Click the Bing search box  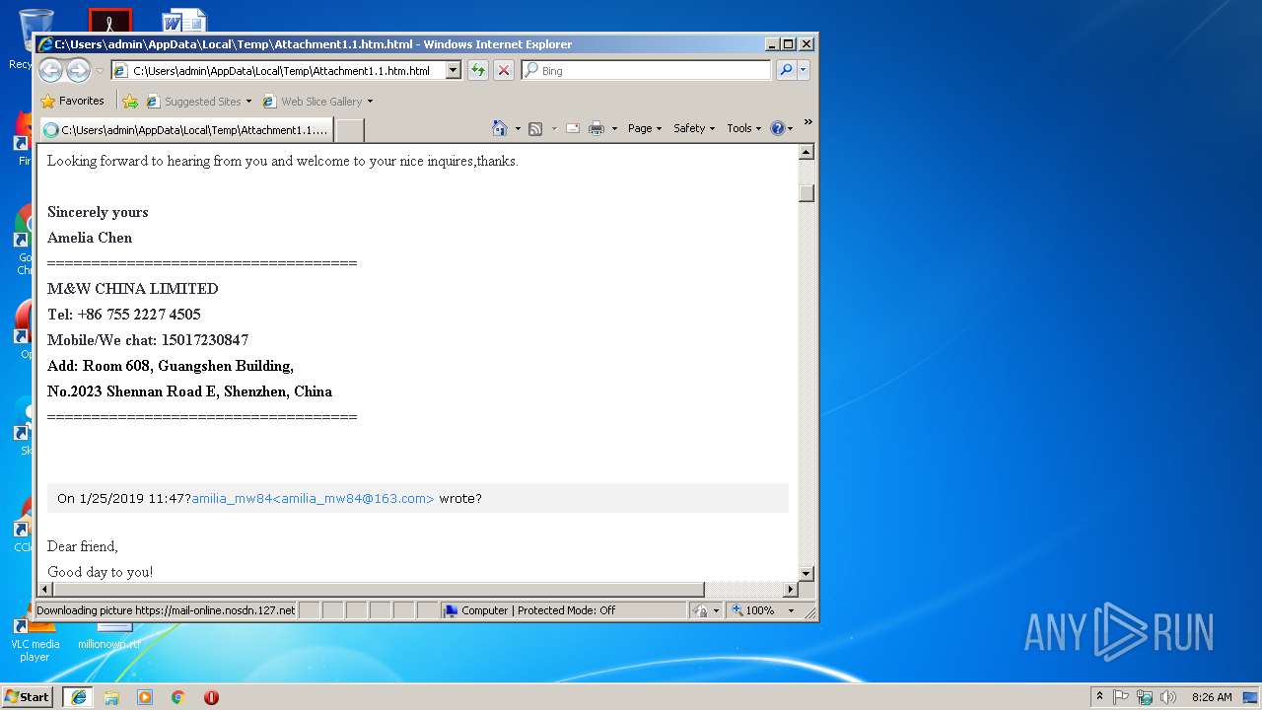[x=646, y=71]
